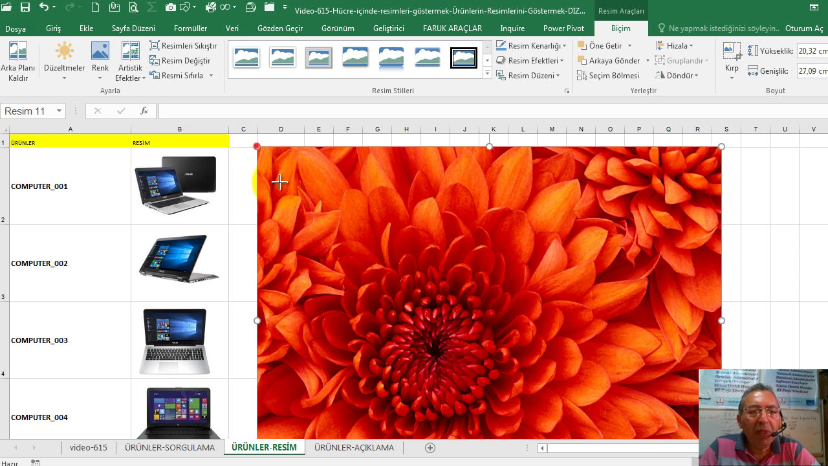Select cell COMPUTER_001
The image size is (828, 466).
71,186
